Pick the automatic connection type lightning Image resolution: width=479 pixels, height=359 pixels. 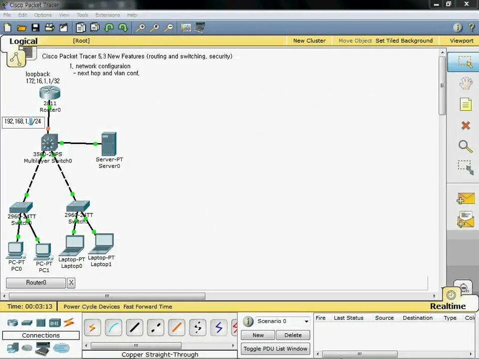click(x=92, y=328)
